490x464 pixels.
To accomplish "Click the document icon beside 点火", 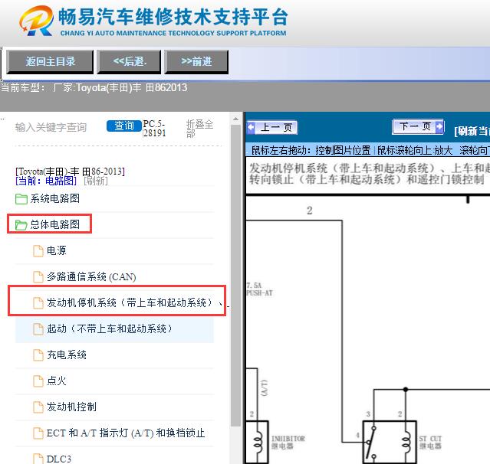I will click(x=38, y=381).
